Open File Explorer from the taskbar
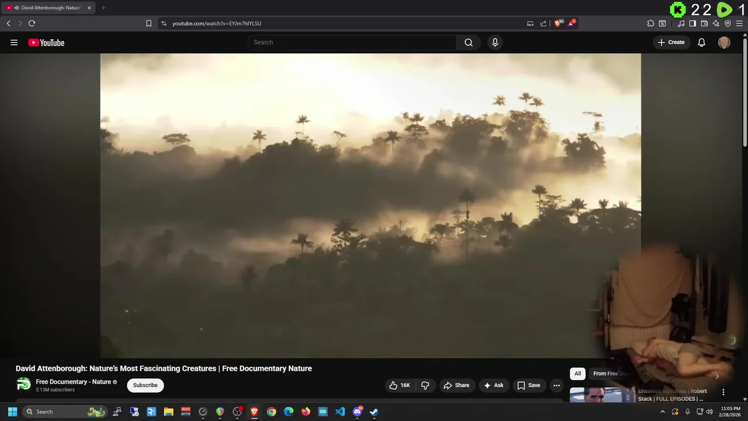 (168, 412)
